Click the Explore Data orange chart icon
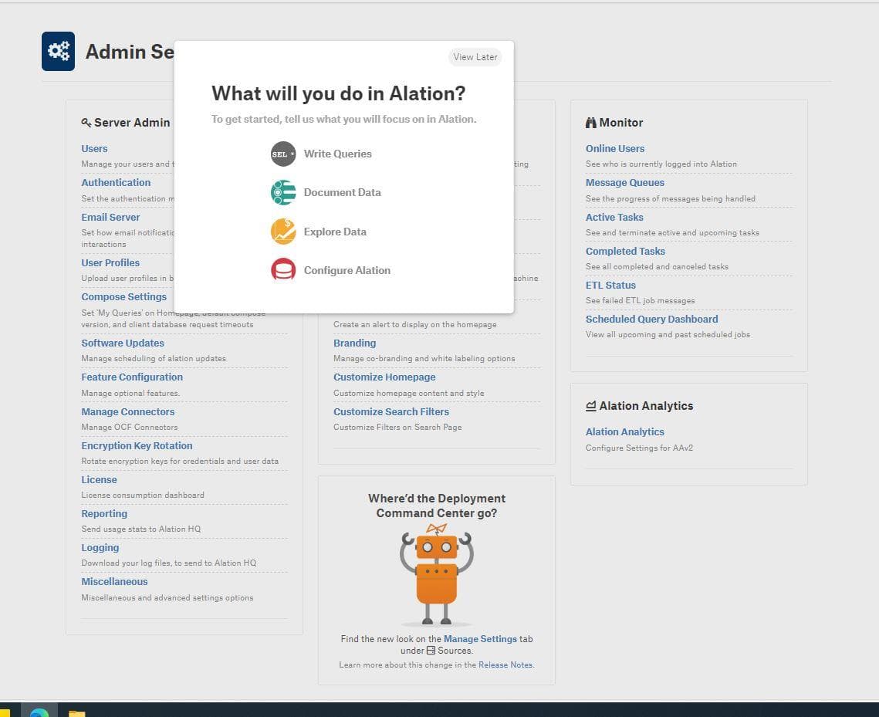 pos(283,232)
